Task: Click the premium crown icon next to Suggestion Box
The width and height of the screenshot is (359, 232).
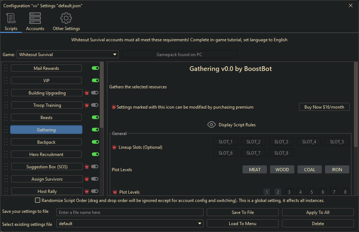Action: click(87, 166)
